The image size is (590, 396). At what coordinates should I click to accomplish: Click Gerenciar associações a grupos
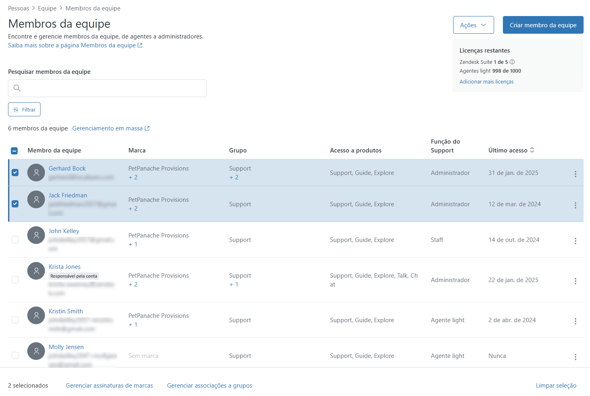(x=210, y=386)
